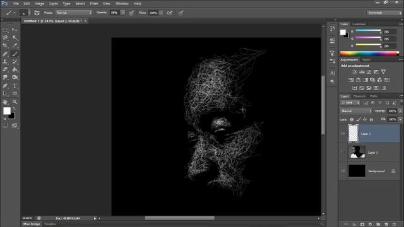Swap foreground and background colors

(14, 108)
